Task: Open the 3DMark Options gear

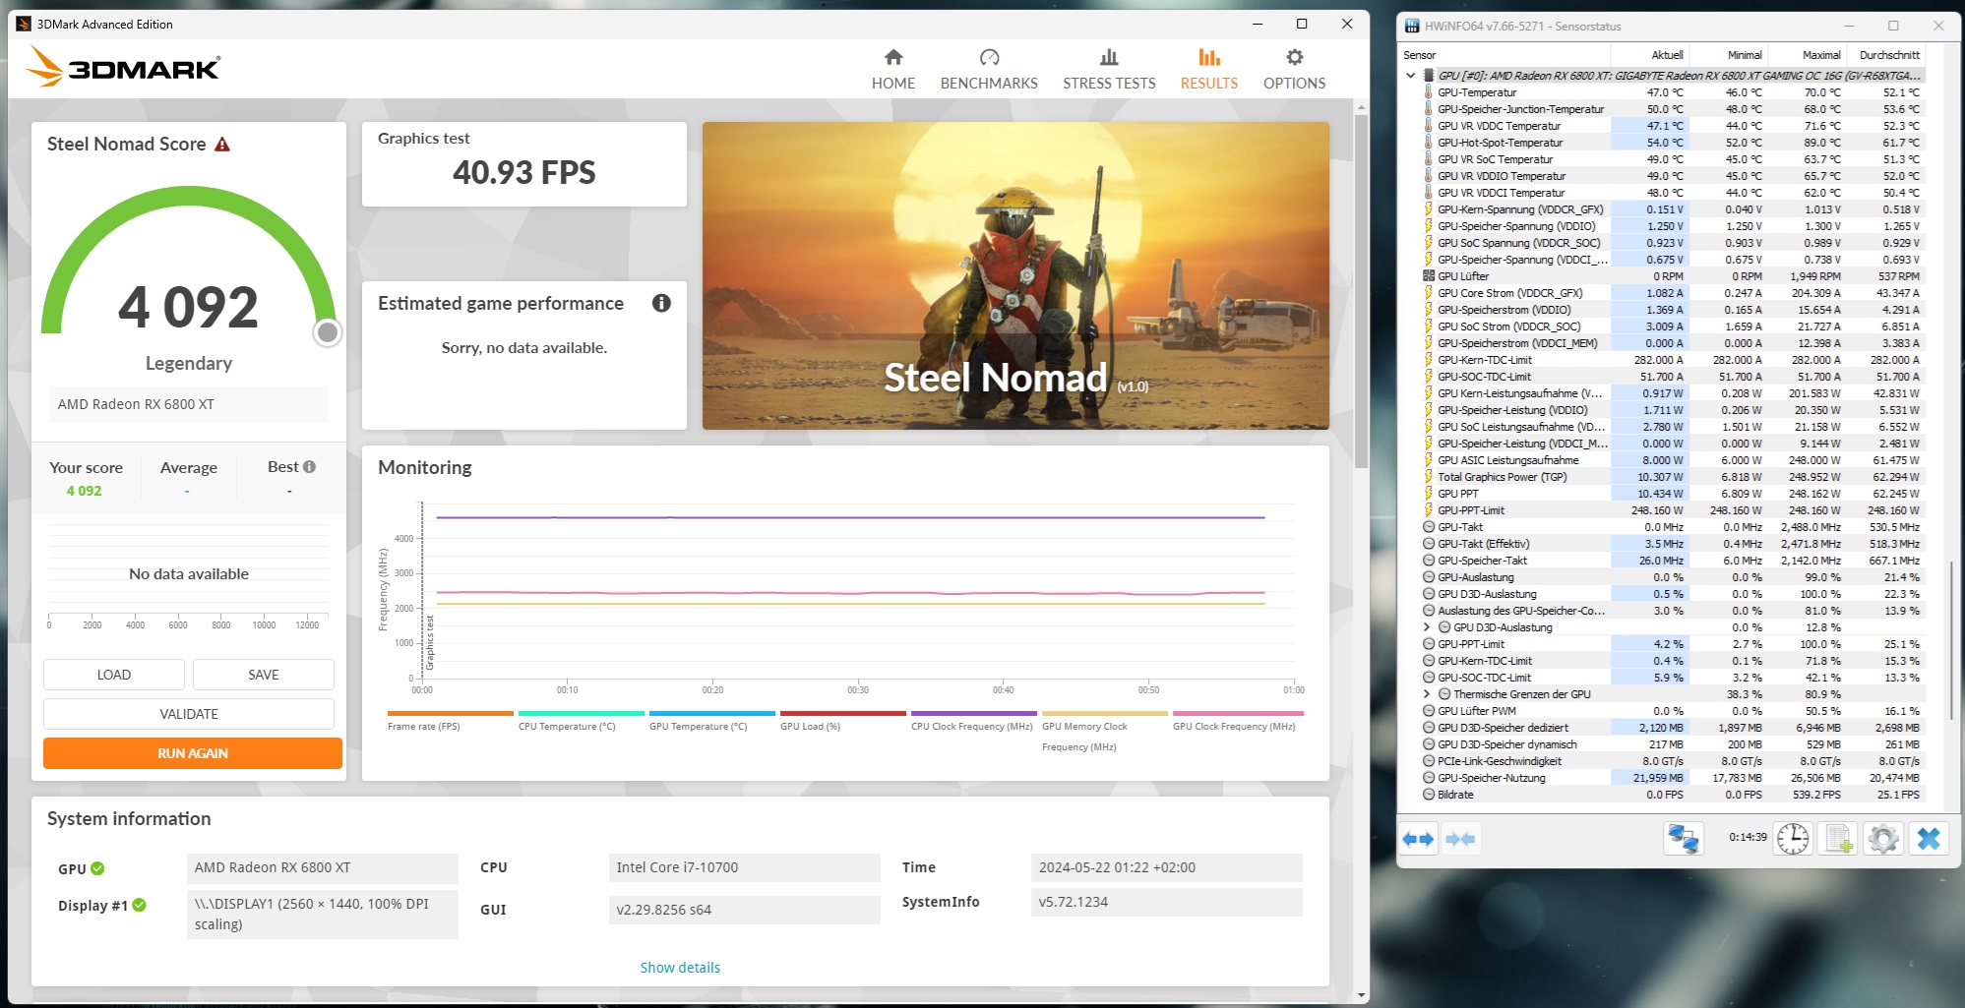Action: coord(1293,67)
